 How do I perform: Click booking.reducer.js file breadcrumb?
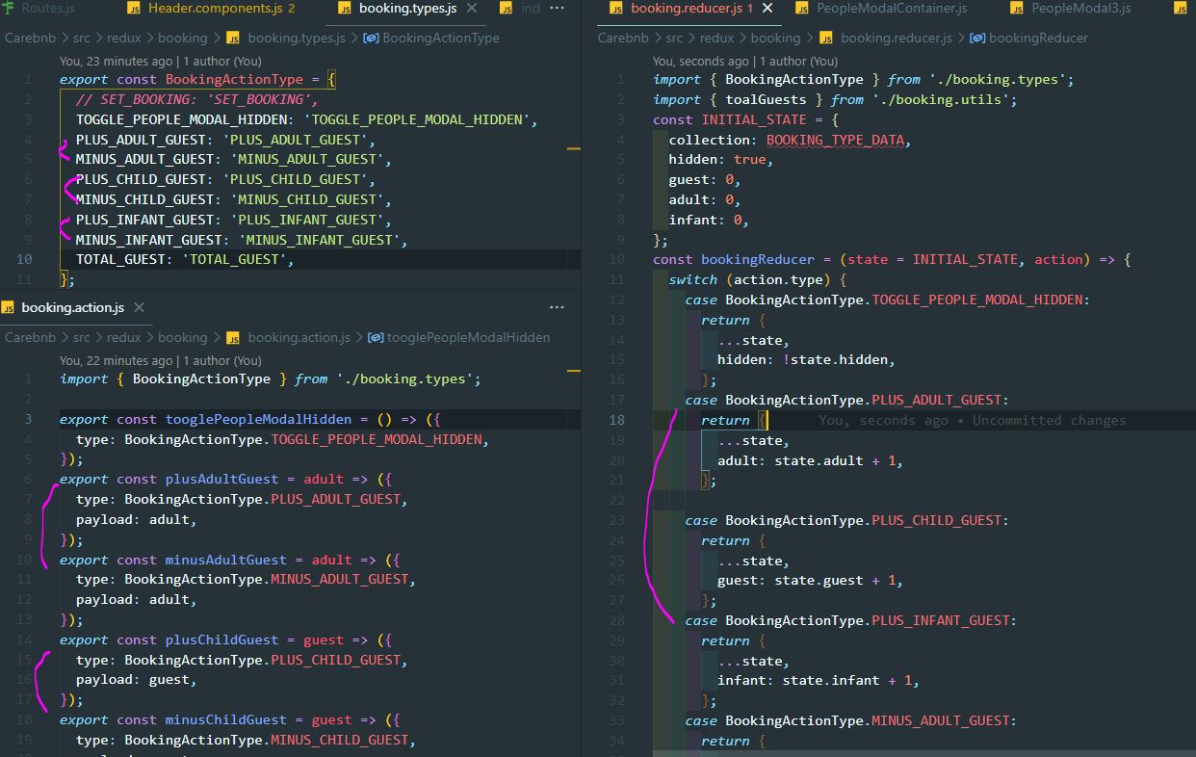pos(896,39)
